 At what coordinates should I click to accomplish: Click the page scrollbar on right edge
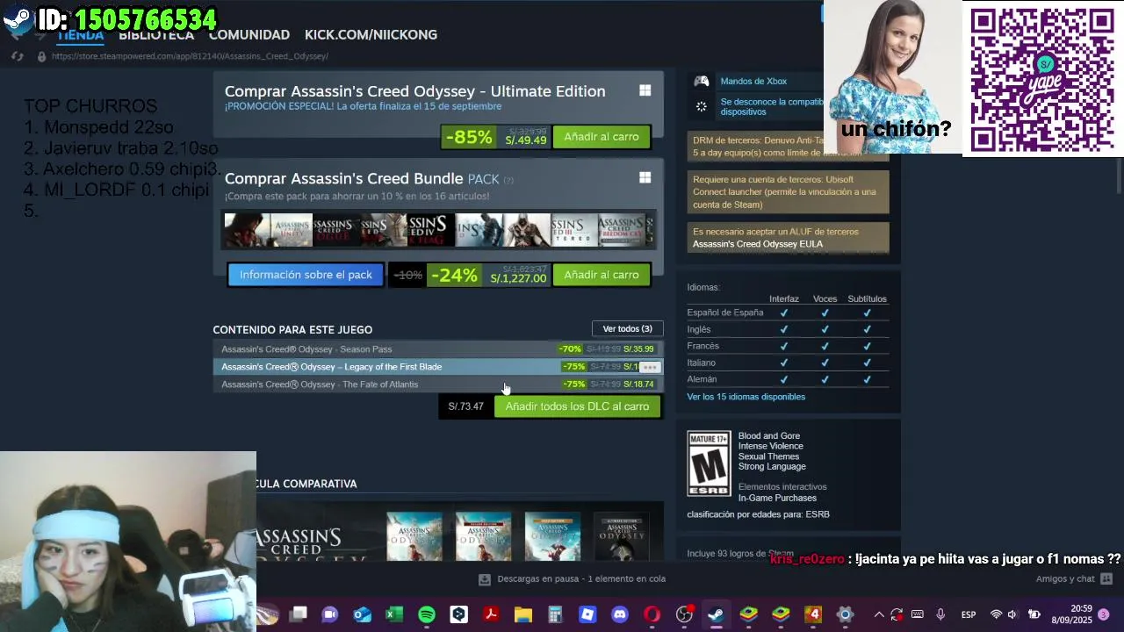[1119, 175]
